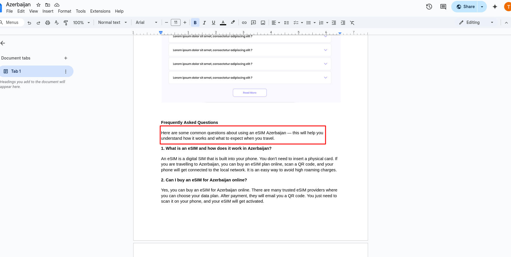Image resolution: width=511 pixels, height=257 pixels.
Task: Open the comments panel icon
Action: 443,7
